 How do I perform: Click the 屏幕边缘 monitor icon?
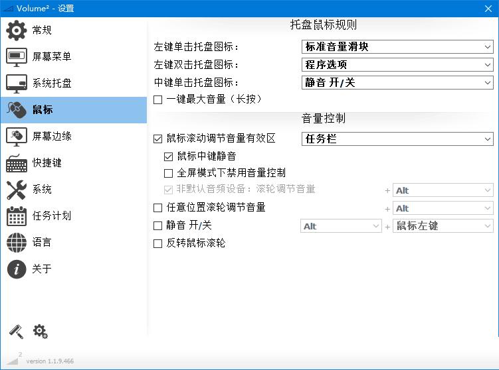(x=17, y=137)
